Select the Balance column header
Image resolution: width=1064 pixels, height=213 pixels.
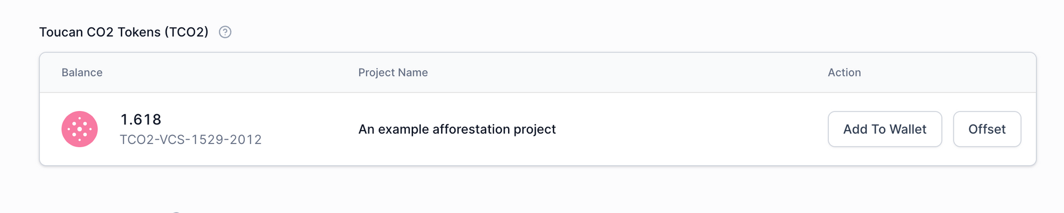click(82, 73)
